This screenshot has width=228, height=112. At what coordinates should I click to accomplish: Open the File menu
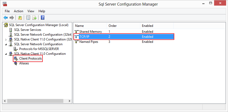(7, 11)
